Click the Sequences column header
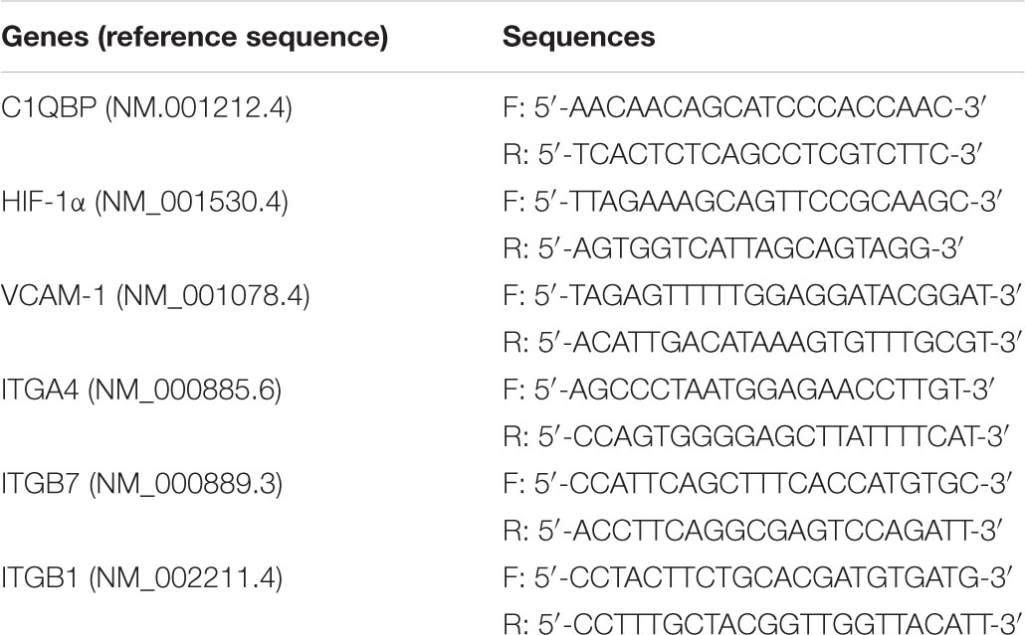This screenshot has height=635, width=1025. (578, 37)
